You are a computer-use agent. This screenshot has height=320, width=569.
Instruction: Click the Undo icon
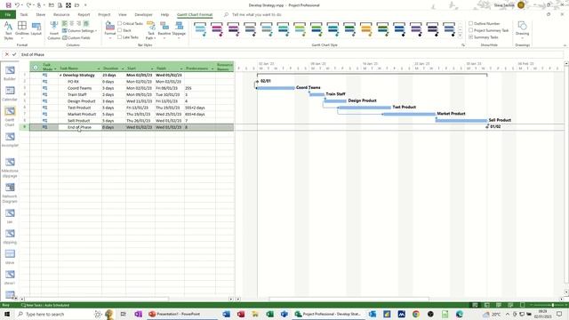[17, 5]
